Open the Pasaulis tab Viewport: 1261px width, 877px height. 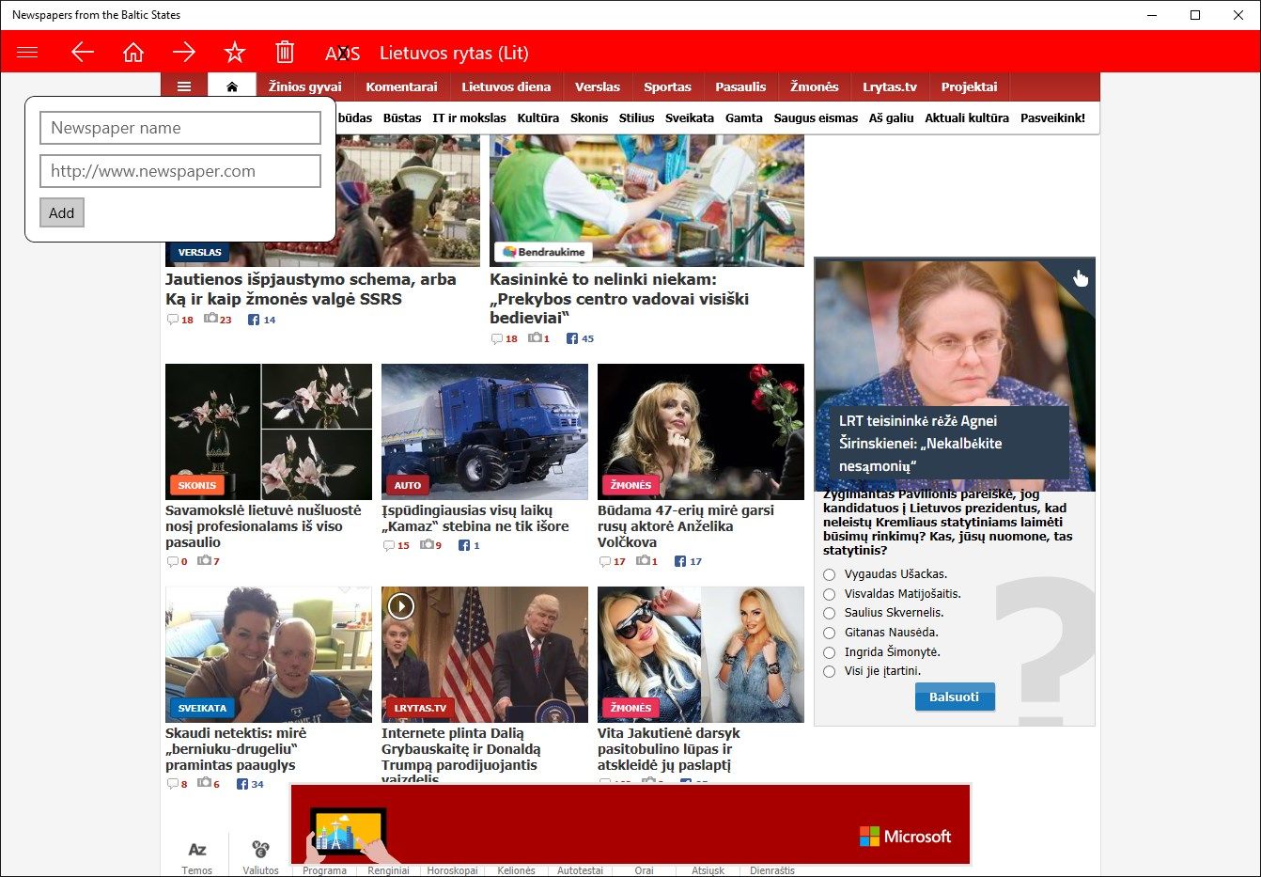click(x=740, y=86)
